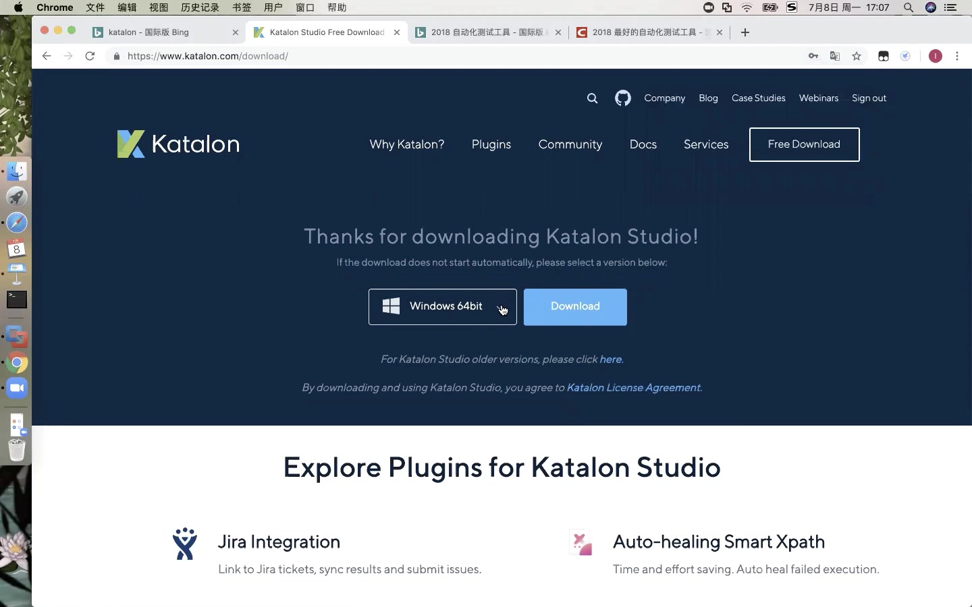Click the Chrome profile avatar
This screenshot has width=972, height=607.
pos(935,56)
